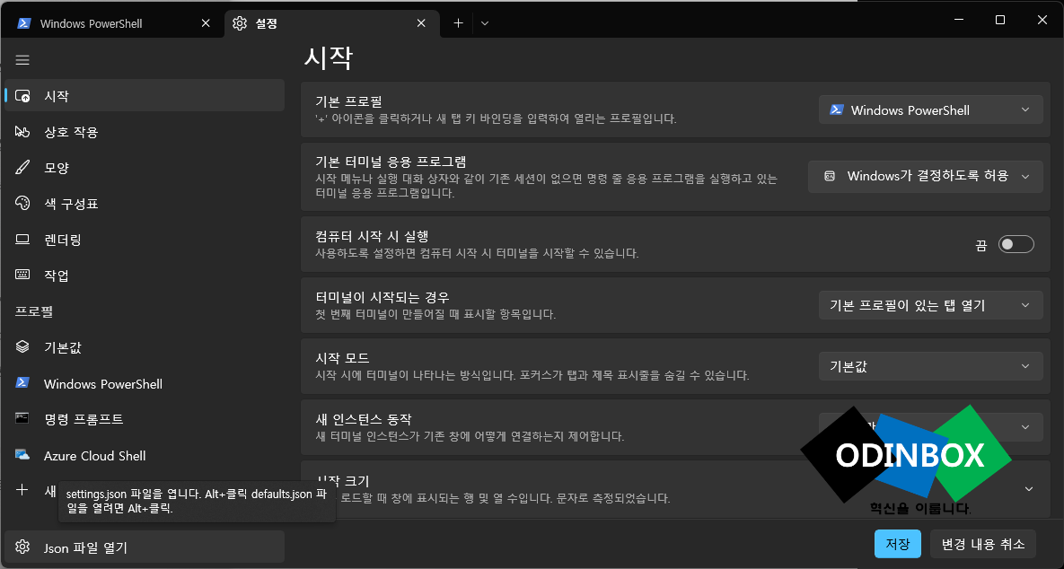Click the 새 인스턴스 동작 setting title
The image size is (1064, 569).
(364, 418)
